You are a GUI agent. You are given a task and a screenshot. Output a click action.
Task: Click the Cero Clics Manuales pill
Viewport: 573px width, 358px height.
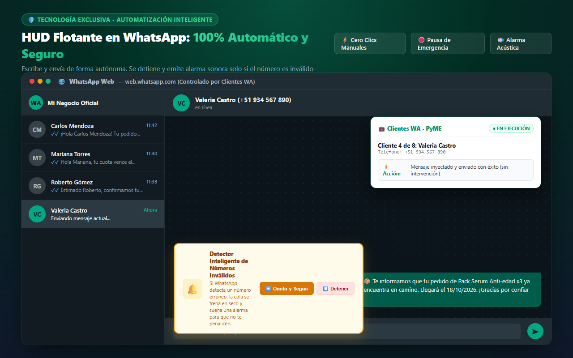pyautogui.click(x=370, y=43)
